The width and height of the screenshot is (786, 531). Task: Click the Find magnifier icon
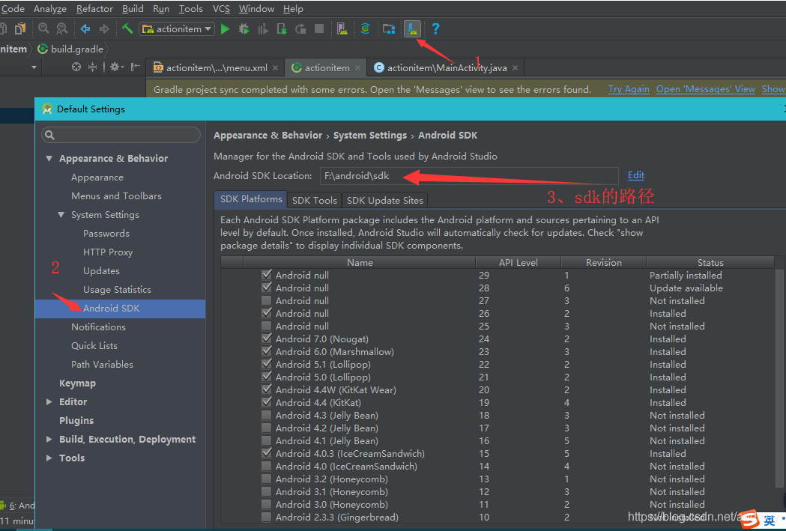point(43,28)
